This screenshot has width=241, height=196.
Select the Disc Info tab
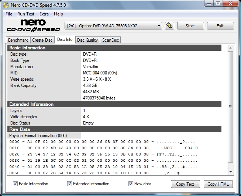click(65, 39)
